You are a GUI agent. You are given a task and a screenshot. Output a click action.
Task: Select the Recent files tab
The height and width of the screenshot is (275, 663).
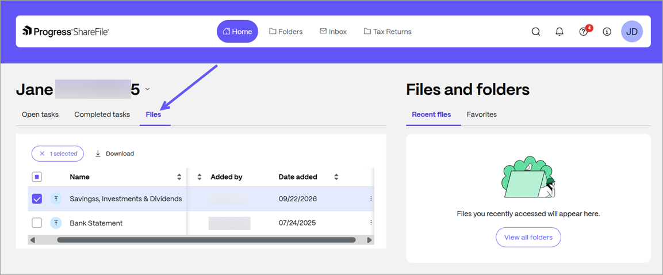coord(431,114)
